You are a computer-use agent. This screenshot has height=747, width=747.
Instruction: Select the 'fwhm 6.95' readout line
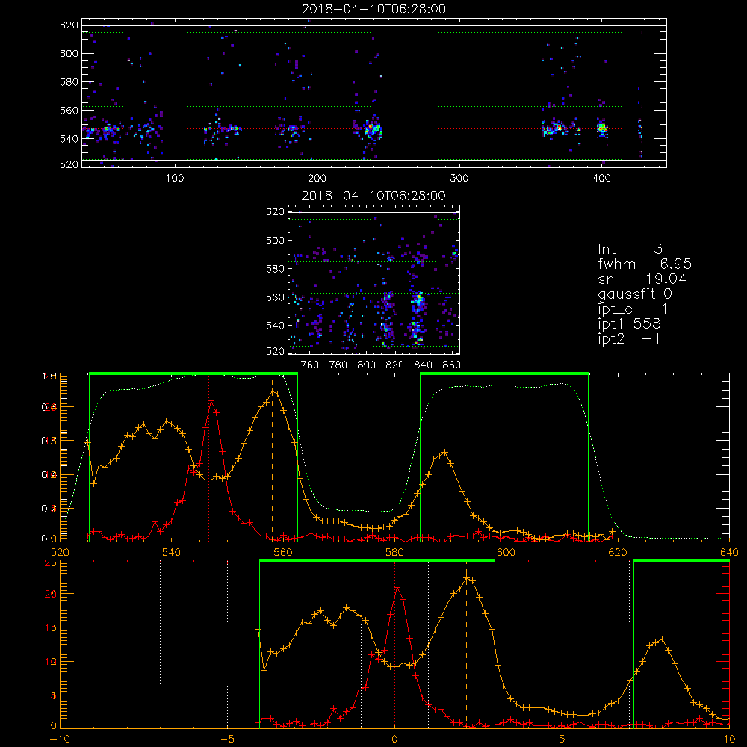(x=645, y=264)
